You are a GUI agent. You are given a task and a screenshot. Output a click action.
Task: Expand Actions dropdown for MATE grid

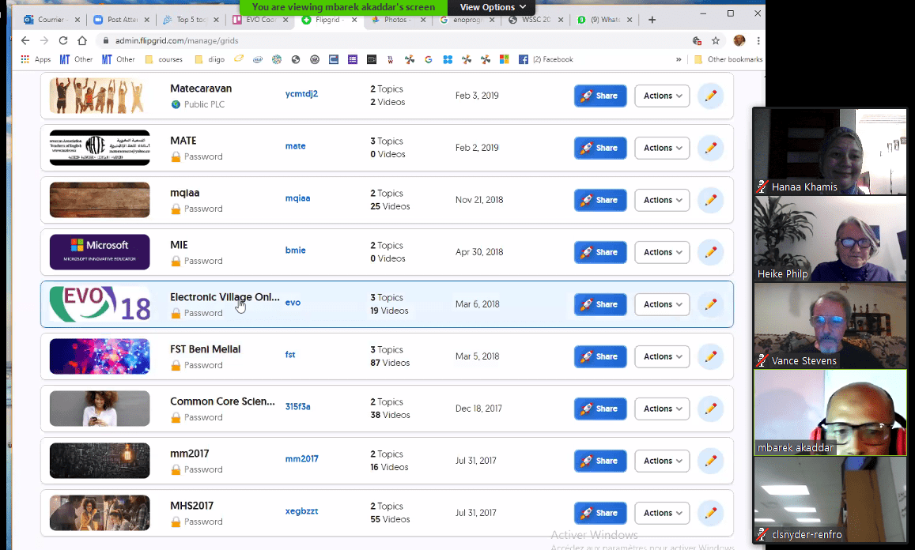pos(662,148)
